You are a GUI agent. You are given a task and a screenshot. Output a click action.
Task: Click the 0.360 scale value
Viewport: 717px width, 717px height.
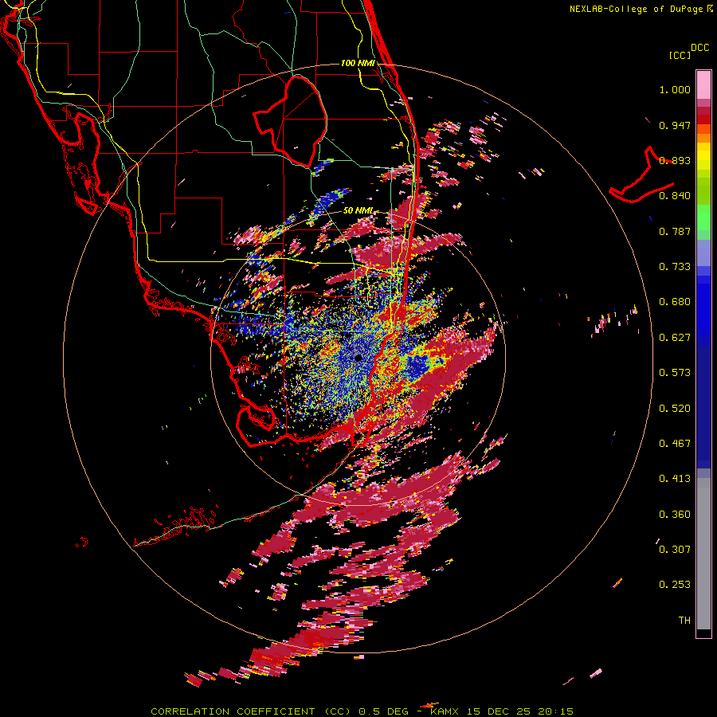pos(675,515)
